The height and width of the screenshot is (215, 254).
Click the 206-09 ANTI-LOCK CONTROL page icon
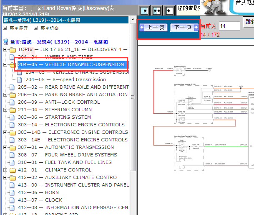click(12, 102)
